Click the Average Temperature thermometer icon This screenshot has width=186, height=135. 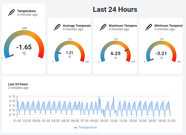pyautogui.click(x=57, y=27)
